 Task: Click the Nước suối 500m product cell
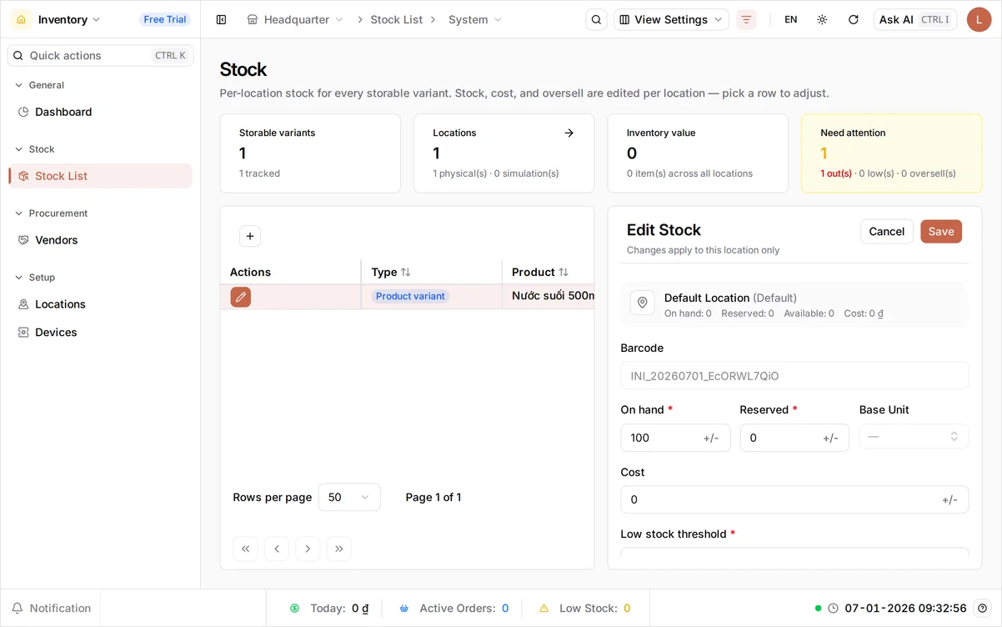pos(553,296)
